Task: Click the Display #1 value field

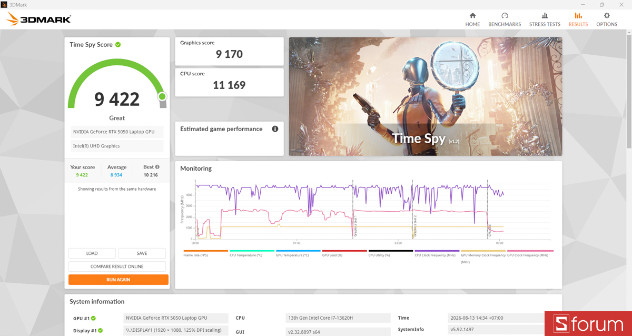Action: click(x=176, y=330)
